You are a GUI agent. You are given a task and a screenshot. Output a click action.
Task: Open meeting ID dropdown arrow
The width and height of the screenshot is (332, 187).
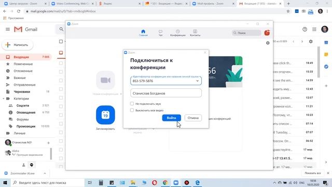pyautogui.click(x=197, y=81)
